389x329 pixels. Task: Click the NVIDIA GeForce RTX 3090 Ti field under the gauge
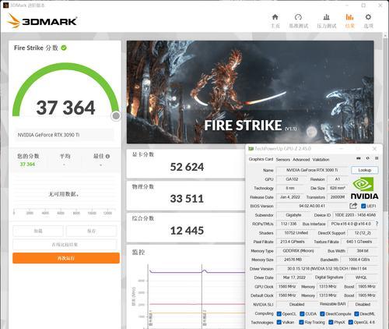pyautogui.click(x=65, y=135)
